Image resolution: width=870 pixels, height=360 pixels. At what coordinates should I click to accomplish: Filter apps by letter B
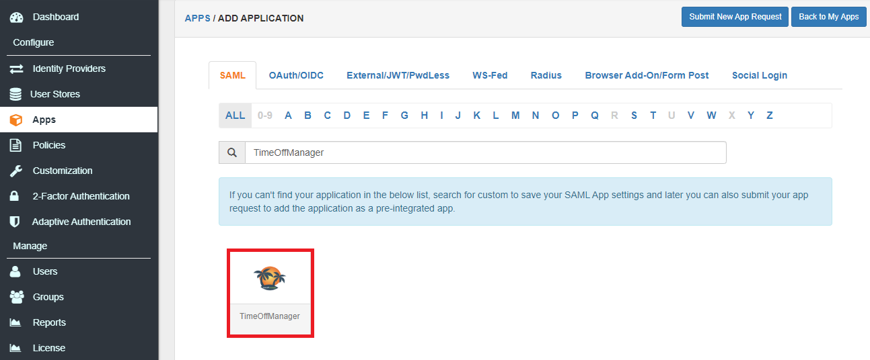click(307, 116)
